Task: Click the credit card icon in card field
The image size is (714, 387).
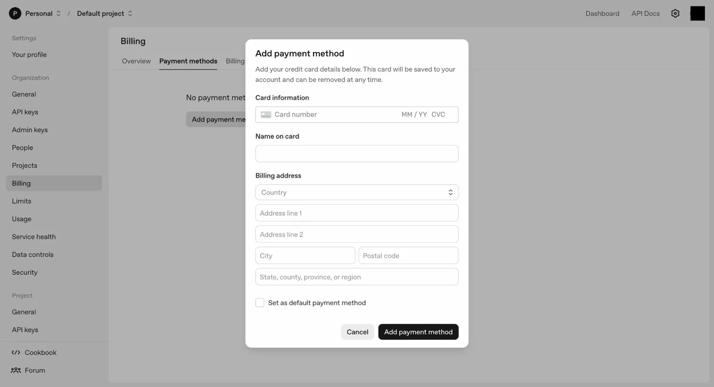Action: click(x=266, y=114)
